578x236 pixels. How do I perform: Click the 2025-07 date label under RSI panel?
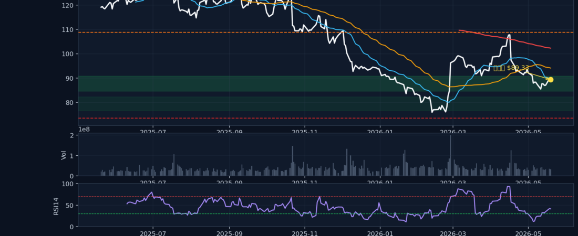[x=153, y=233]
